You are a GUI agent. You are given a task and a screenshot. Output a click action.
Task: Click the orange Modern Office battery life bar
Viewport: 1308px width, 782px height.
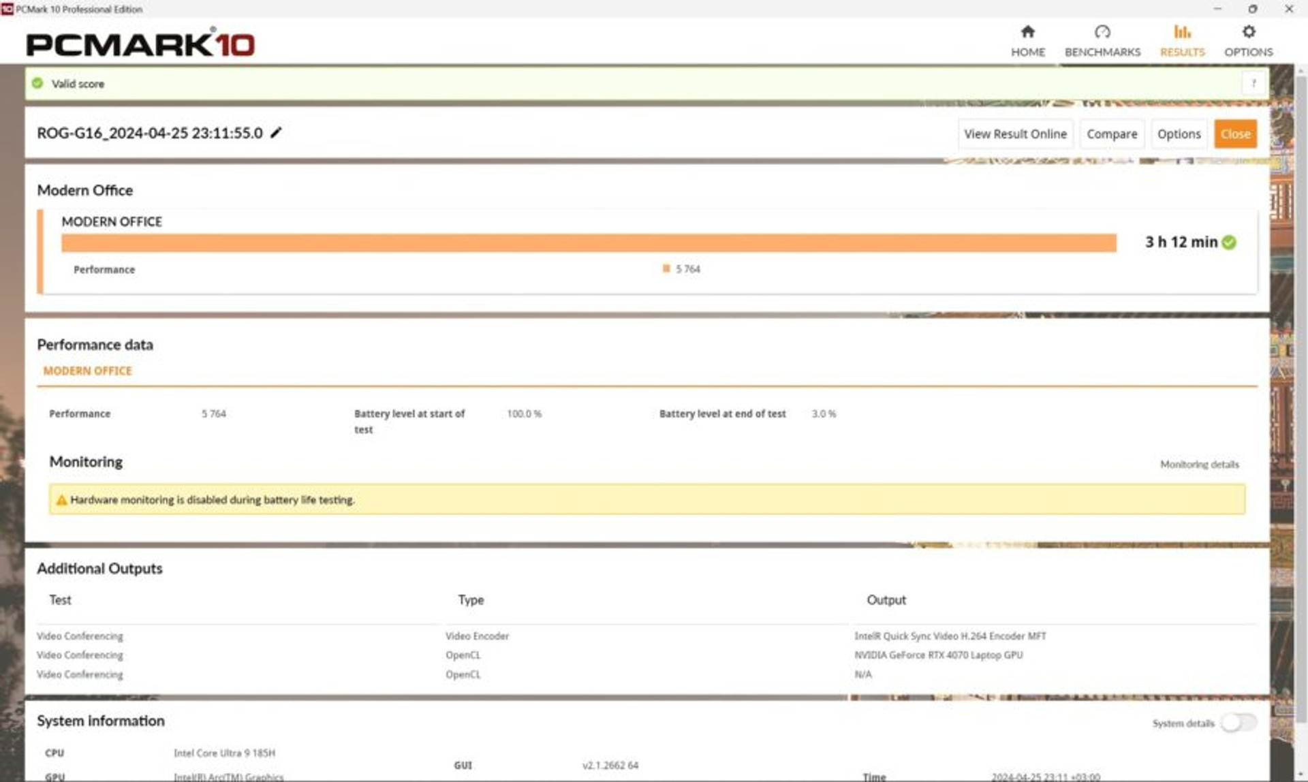coord(589,243)
